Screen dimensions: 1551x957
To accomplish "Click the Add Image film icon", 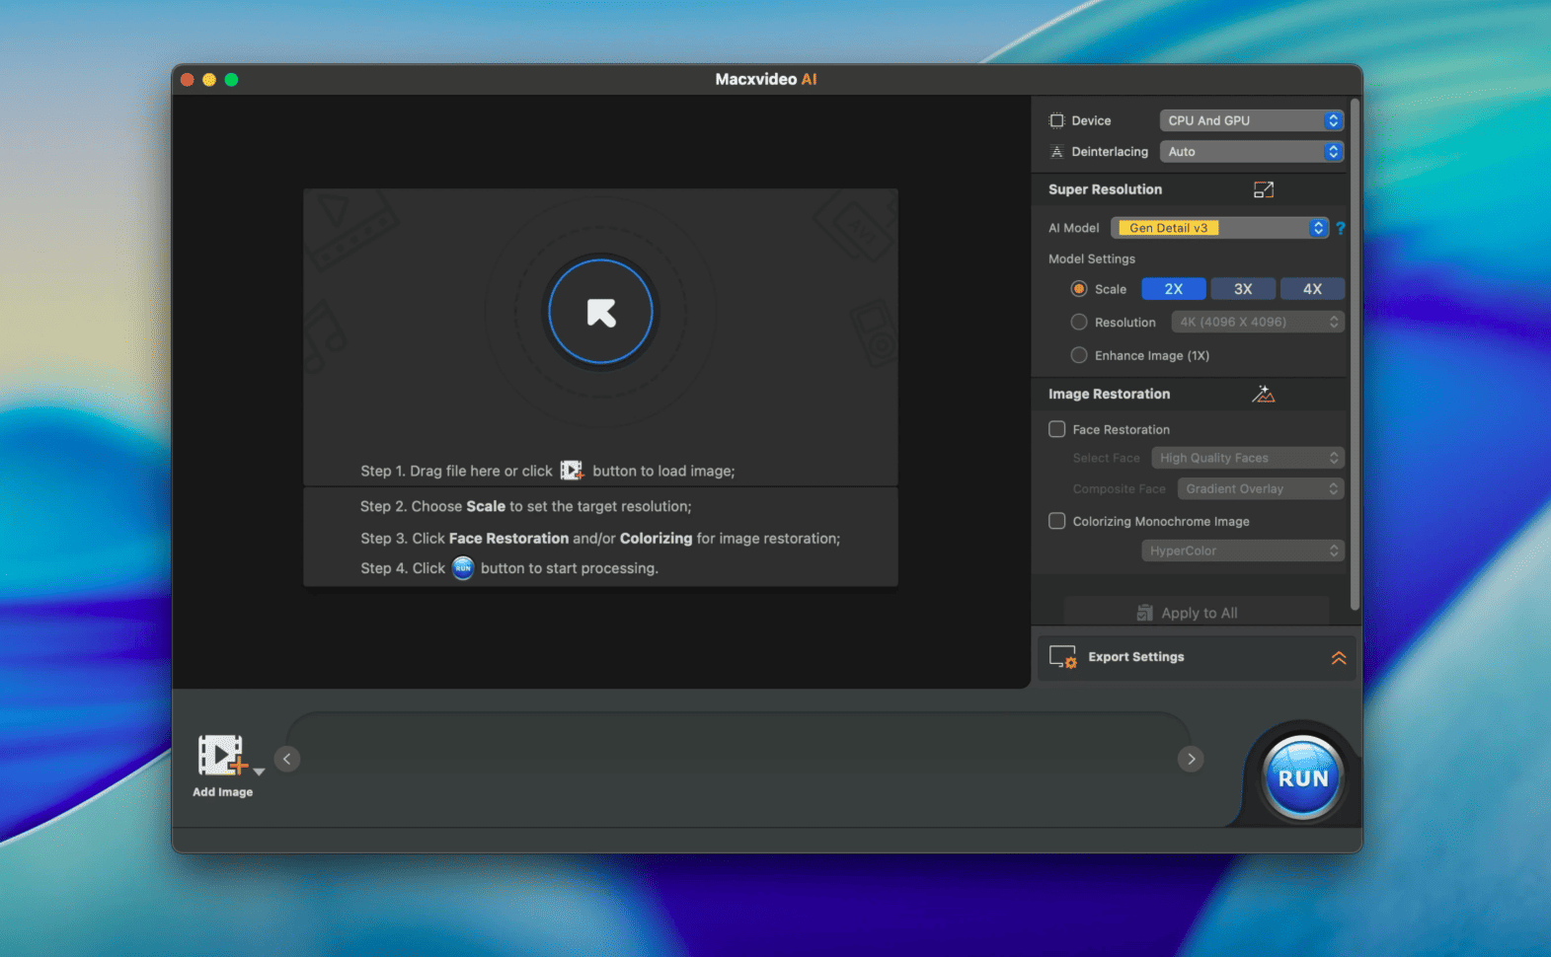I will [222, 756].
